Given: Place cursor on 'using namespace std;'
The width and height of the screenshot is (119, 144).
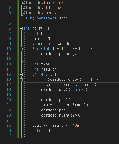Looking at the screenshot, I should 45,18.
